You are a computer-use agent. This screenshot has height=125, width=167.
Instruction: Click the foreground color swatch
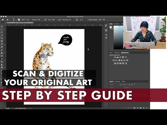(x=111, y=27)
